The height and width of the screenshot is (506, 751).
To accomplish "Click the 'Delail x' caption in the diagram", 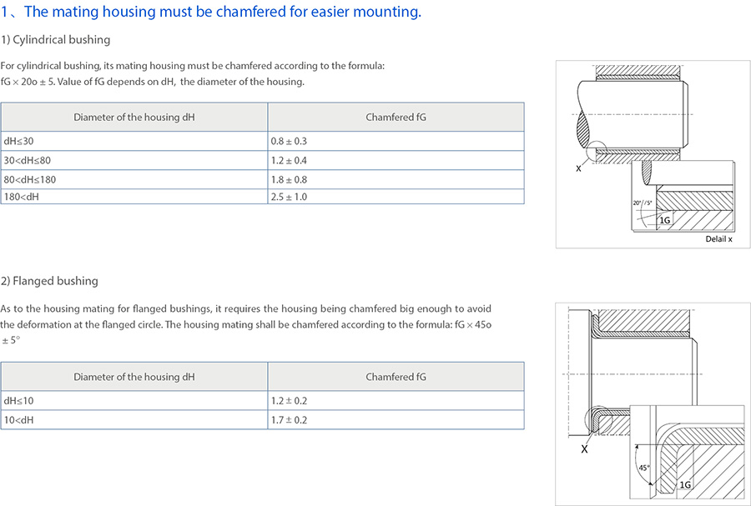I will tap(718, 238).
